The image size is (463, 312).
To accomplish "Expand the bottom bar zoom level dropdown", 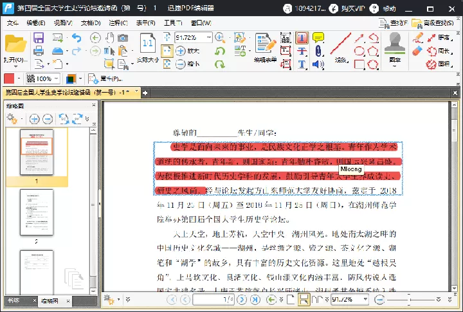I will [x=365, y=299].
